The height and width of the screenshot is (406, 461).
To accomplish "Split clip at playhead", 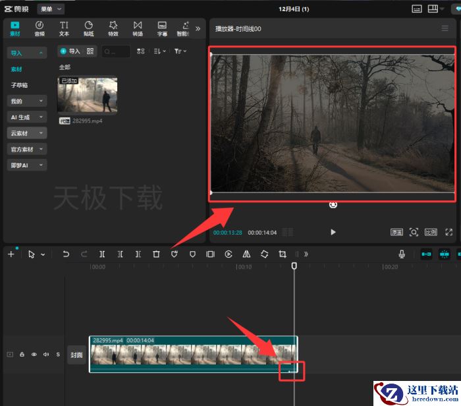I will click(x=102, y=254).
